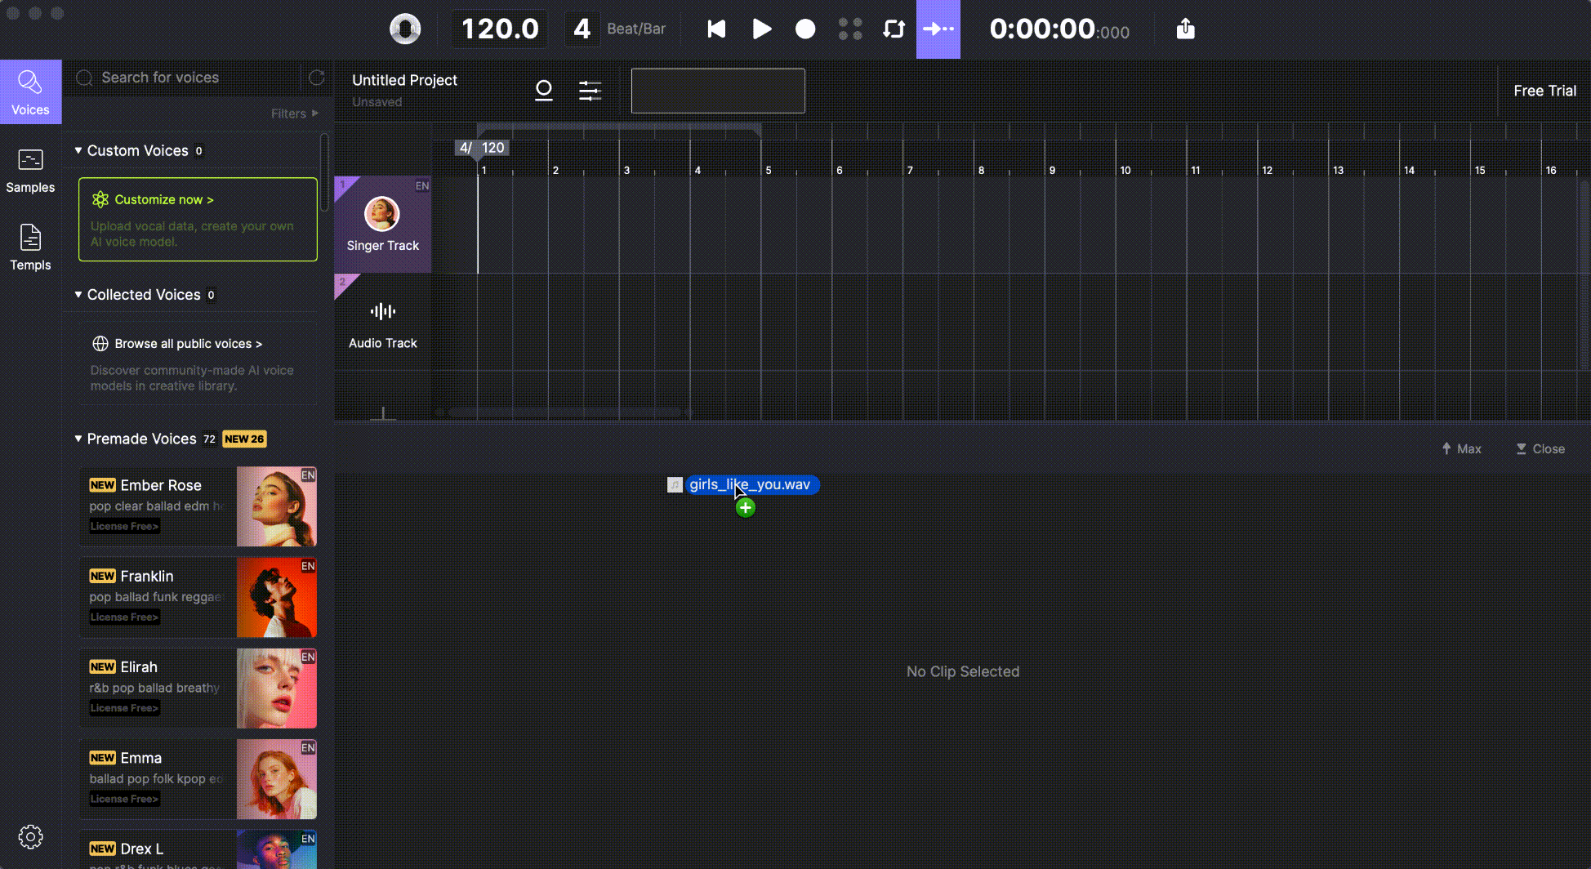The width and height of the screenshot is (1591, 869).
Task: Start playback with the play button
Action: tap(761, 29)
